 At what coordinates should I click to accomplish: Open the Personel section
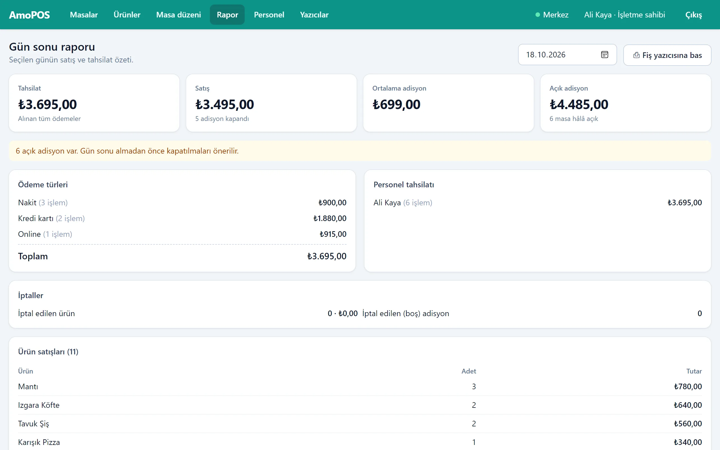point(269,15)
